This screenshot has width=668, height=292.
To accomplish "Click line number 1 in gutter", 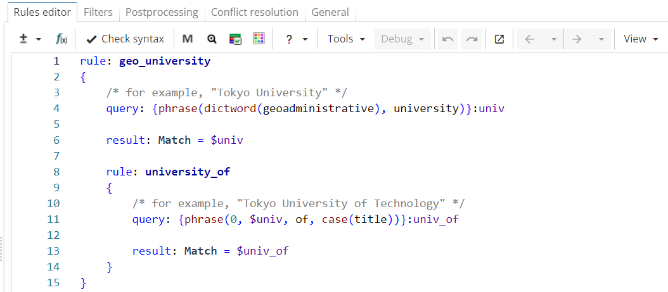I will click(56, 61).
